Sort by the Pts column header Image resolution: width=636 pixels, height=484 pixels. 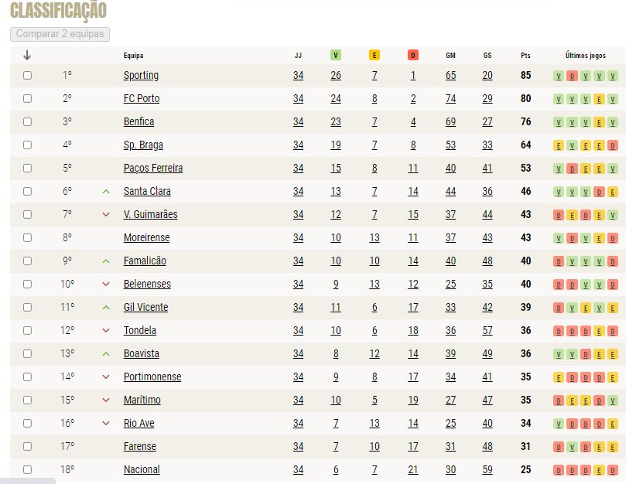point(525,56)
